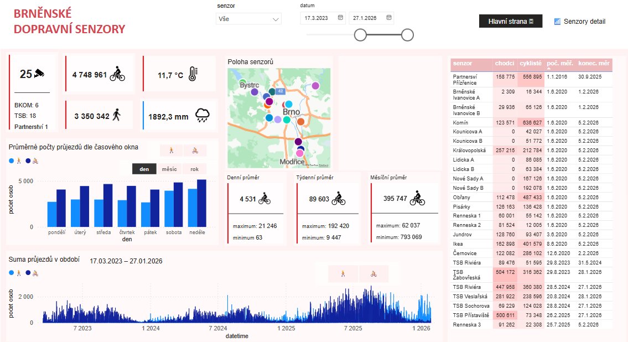628x342 pixels.
Task: Select the Jundrov sensor row
Action: point(532,235)
